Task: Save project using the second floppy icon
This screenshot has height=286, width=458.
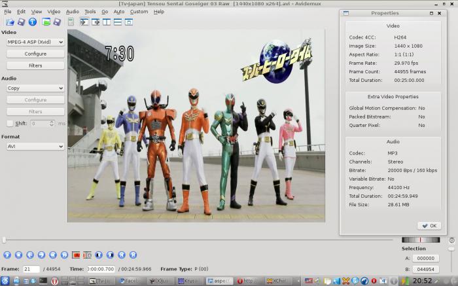Action: tap(57, 22)
